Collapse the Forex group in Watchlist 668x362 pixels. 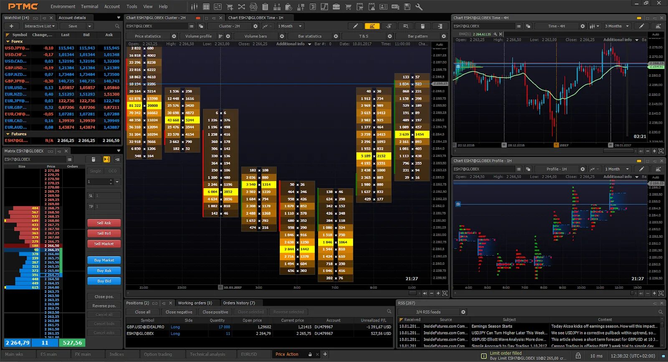pyautogui.click(x=8, y=42)
